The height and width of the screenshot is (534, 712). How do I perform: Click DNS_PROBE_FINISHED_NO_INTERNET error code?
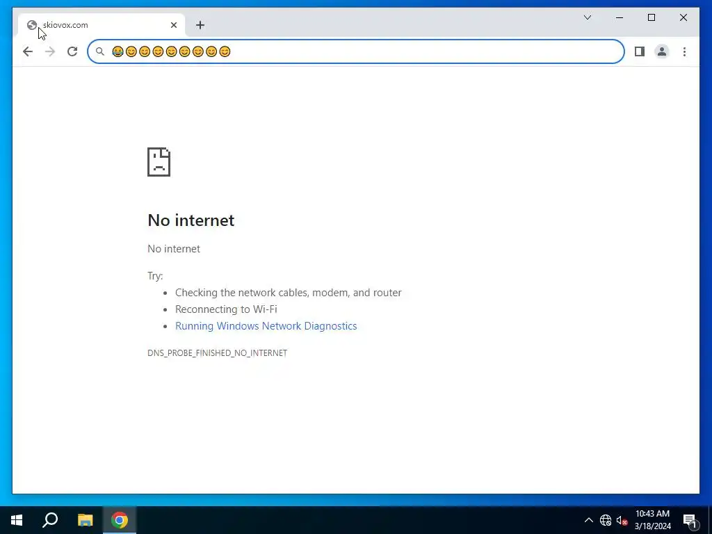[x=218, y=353]
